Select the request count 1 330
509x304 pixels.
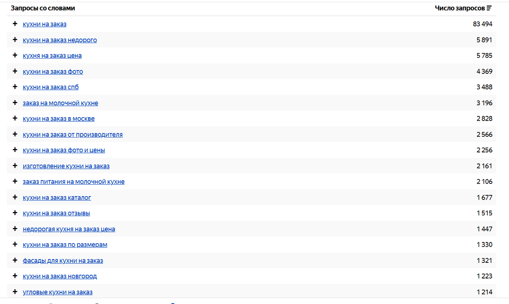485,245
